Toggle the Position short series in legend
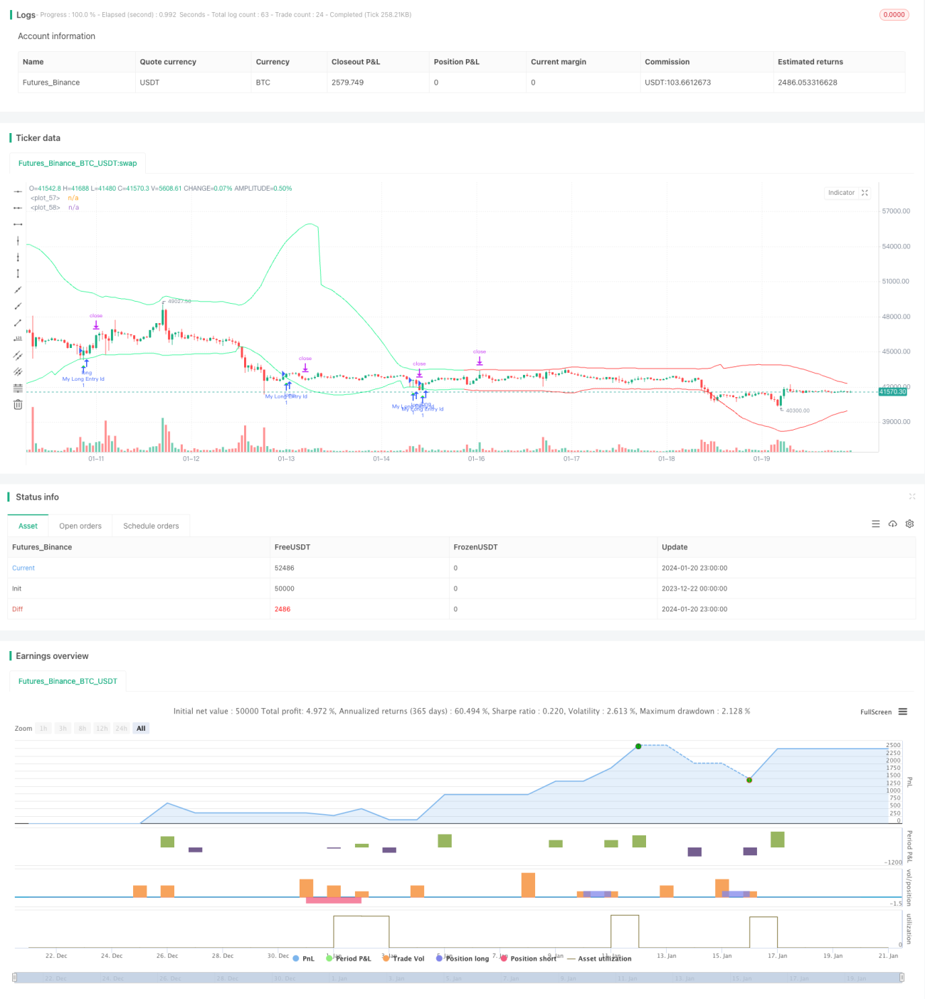Screen dimensions: 925x999 (x=529, y=958)
